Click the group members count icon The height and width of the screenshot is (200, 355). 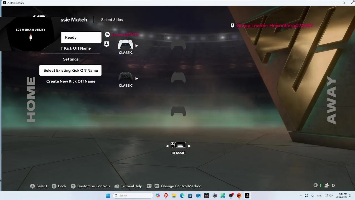(327, 185)
